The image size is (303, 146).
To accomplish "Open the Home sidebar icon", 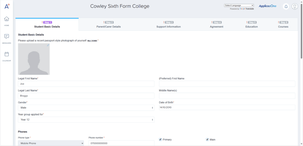I will coord(7,19).
